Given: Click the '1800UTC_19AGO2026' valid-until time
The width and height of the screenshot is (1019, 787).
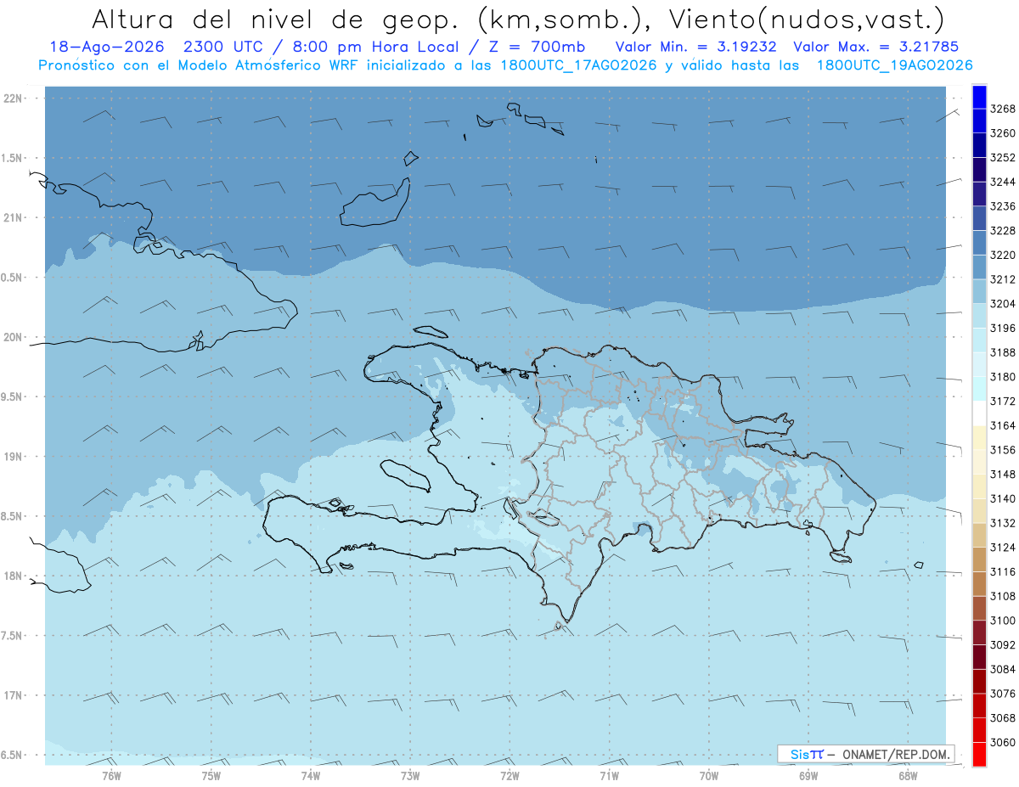Looking at the screenshot, I should click(894, 65).
